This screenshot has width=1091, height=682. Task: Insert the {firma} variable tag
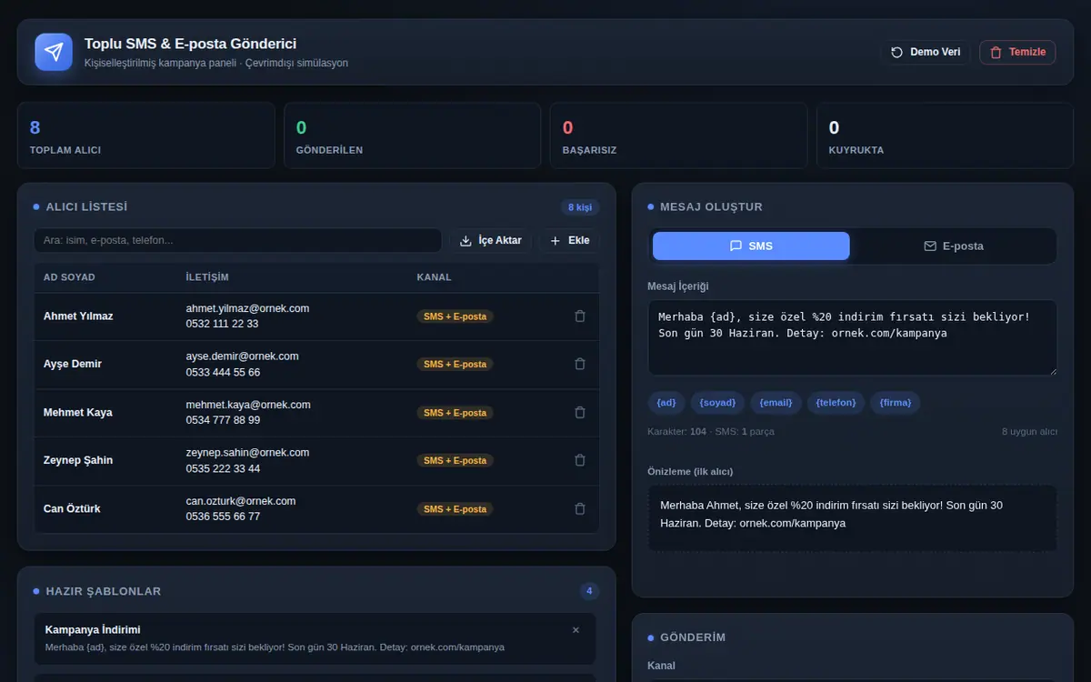point(896,402)
